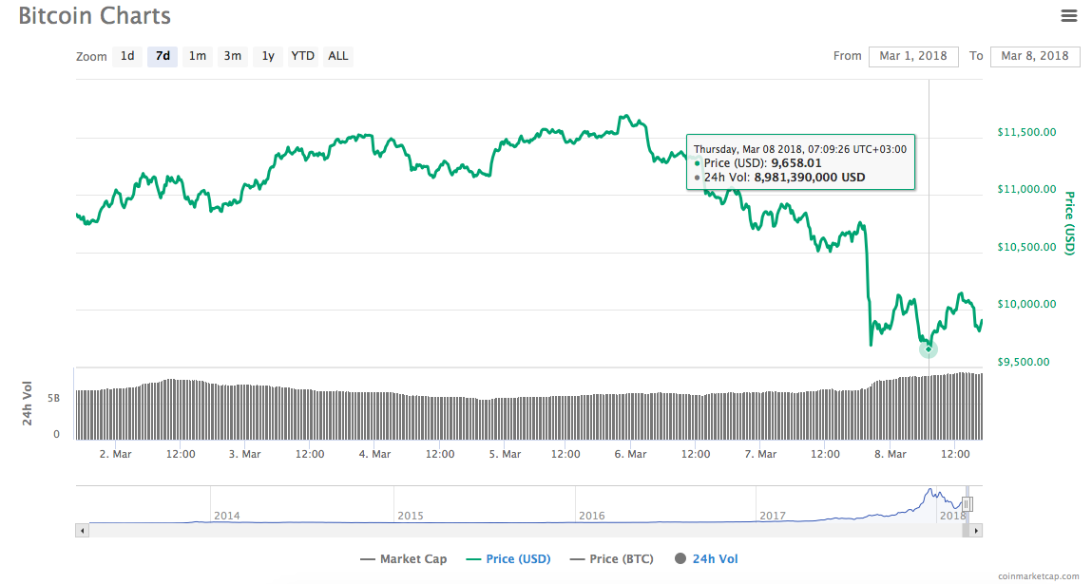Open the coinmarketcap.com credit link
This screenshot has width=1092, height=584.
(1039, 576)
